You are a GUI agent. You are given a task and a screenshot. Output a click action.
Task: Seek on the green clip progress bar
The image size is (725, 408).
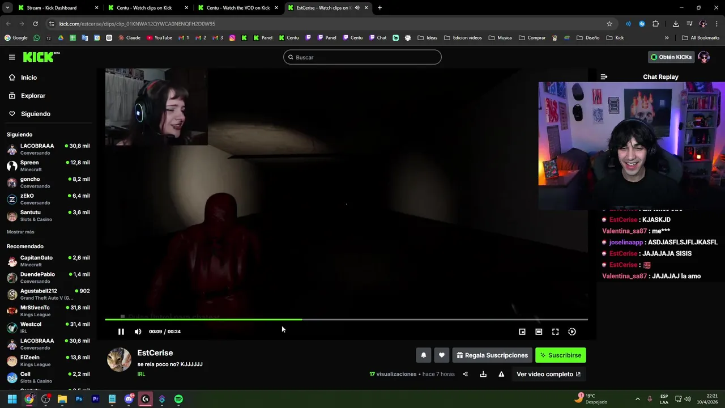346,320
